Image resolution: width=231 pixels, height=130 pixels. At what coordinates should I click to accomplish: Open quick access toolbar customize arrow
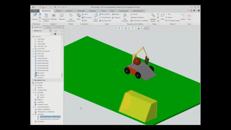66,7
